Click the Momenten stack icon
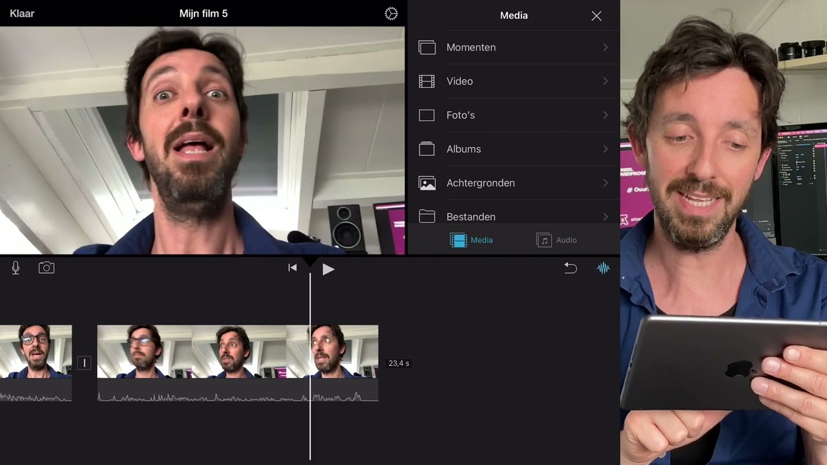This screenshot has height=465, width=827. click(x=426, y=47)
